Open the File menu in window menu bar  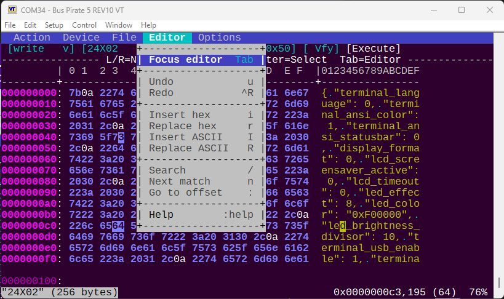click(10, 25)
